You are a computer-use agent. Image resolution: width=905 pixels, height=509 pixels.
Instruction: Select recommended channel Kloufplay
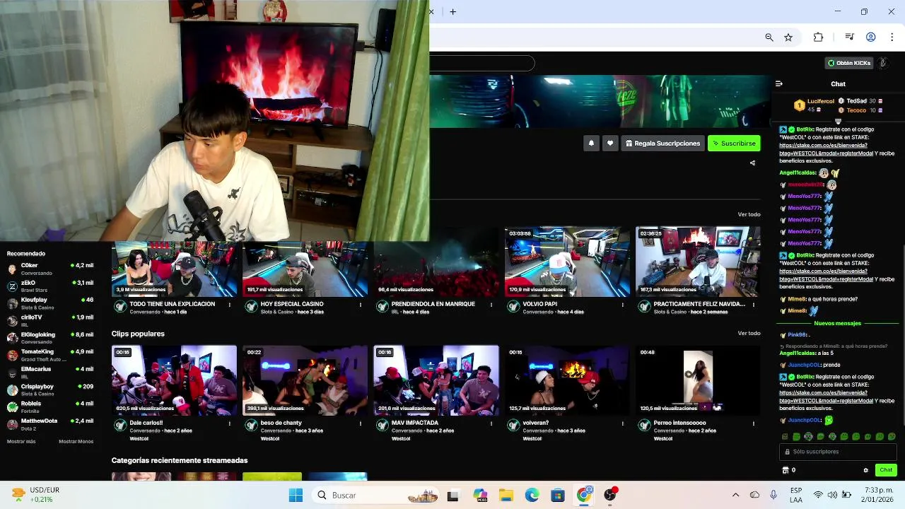coord(49,303)
